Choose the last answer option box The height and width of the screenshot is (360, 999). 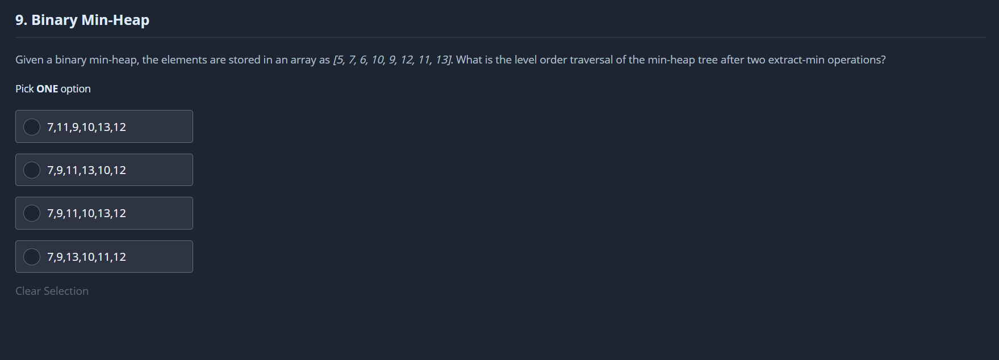[104, 256]
